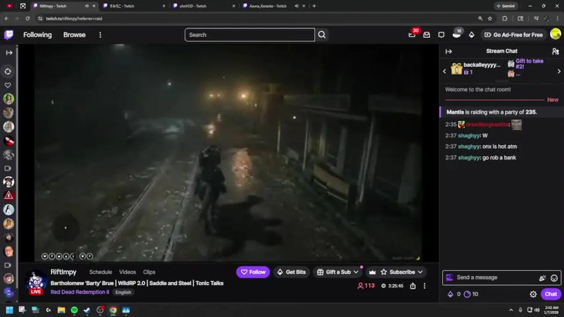The image size is (564, 317).
Task: Click the purple Chat send button
Action: coord(551,294)
